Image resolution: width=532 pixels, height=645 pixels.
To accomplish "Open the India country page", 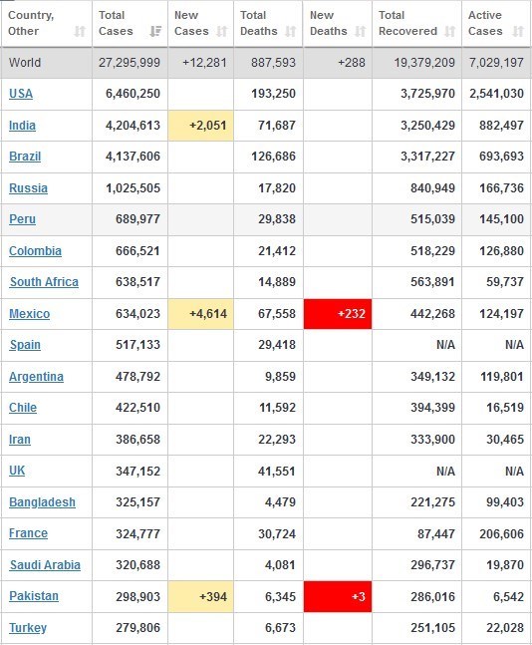I will (22, 125).
